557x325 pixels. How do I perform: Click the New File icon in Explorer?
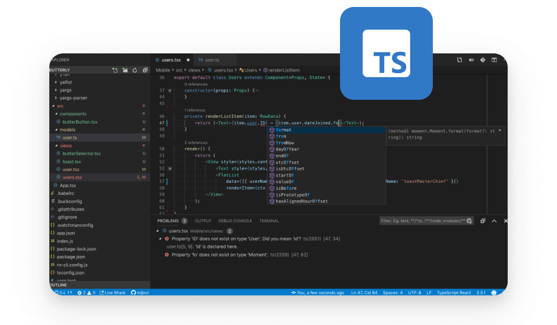click(115, 70)
